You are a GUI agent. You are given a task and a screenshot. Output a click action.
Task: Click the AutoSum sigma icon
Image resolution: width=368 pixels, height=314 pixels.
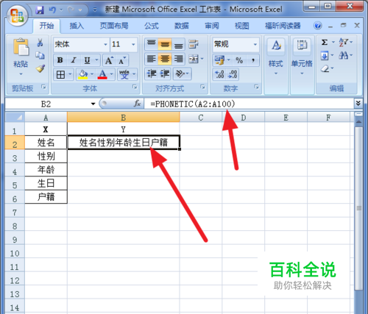pos(325,43)
